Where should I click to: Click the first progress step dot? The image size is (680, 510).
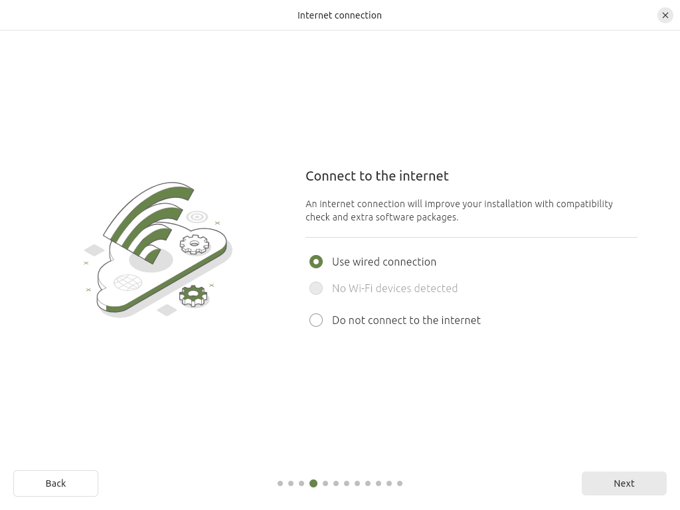click(280, 483)
